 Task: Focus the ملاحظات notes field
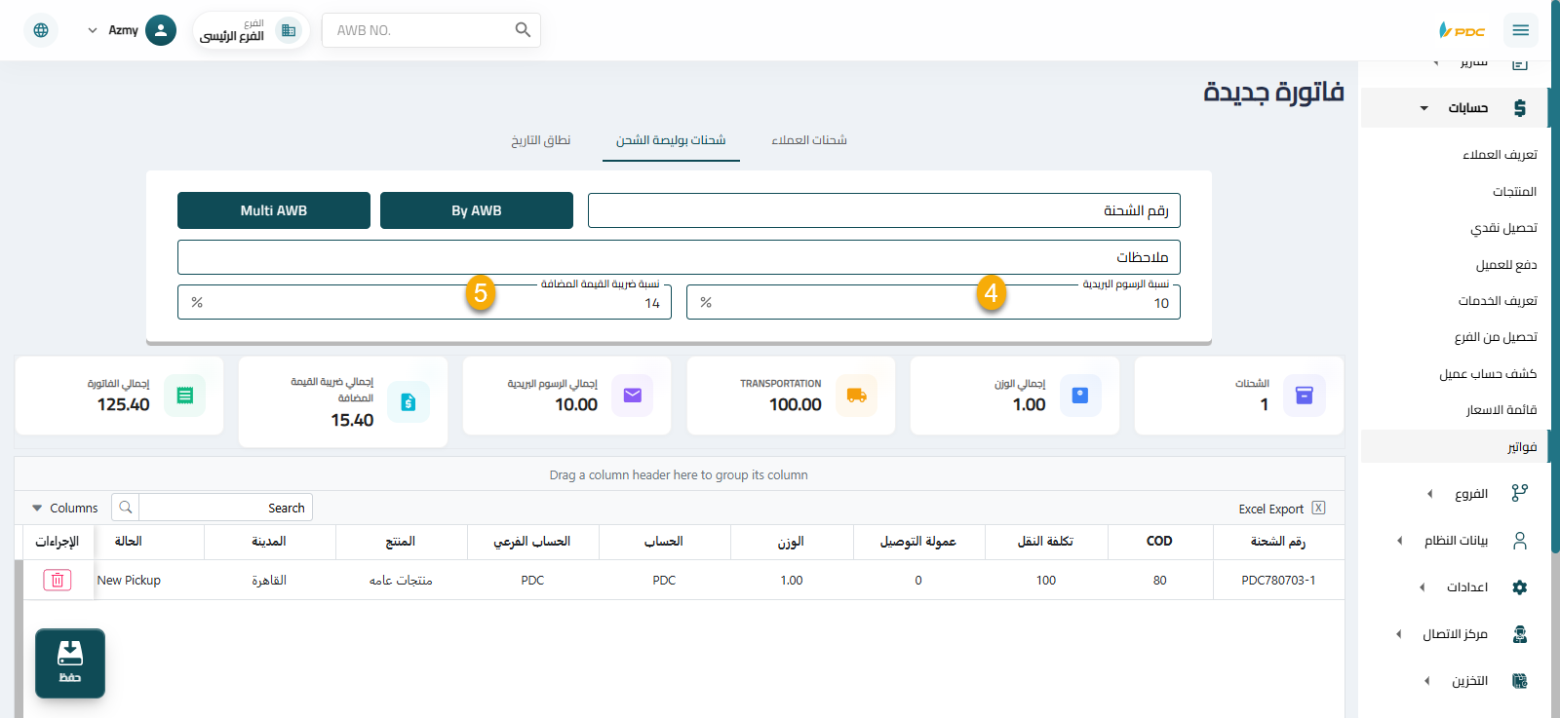679,257
